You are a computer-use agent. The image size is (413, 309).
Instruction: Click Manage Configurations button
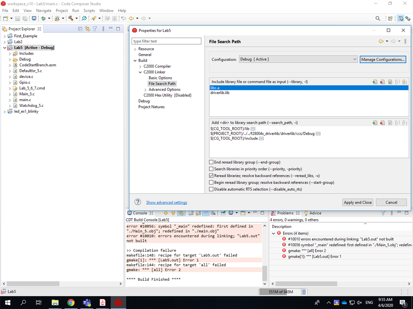click(x=383, y=59)
